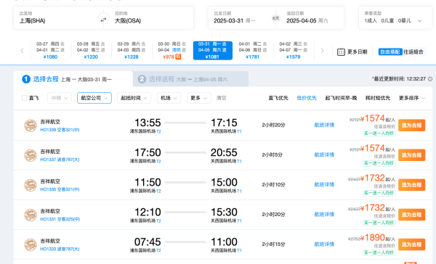This screenshot has height=264, width=436.
Task: Switch to 往返组合 round-trip combination
Action: coord(413,52)
